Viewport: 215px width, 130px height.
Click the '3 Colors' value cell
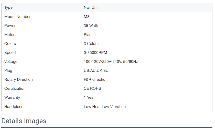[x=91, y=44]
